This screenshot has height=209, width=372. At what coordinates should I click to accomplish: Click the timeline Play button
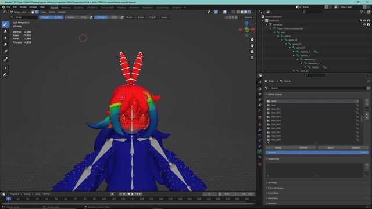(x=133, y=194)
